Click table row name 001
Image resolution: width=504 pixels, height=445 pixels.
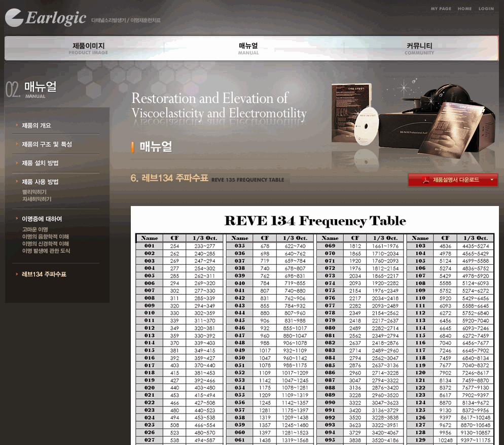pos(150,246)
